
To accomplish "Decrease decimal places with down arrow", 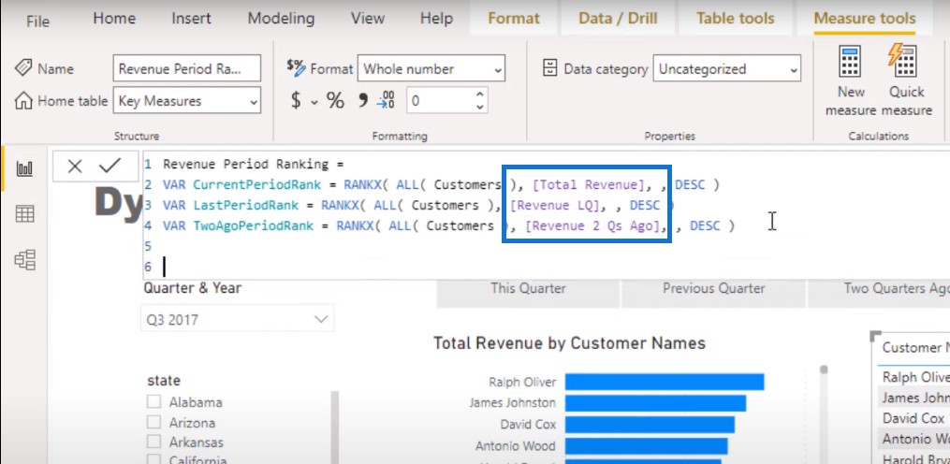I will click(479, 107).
